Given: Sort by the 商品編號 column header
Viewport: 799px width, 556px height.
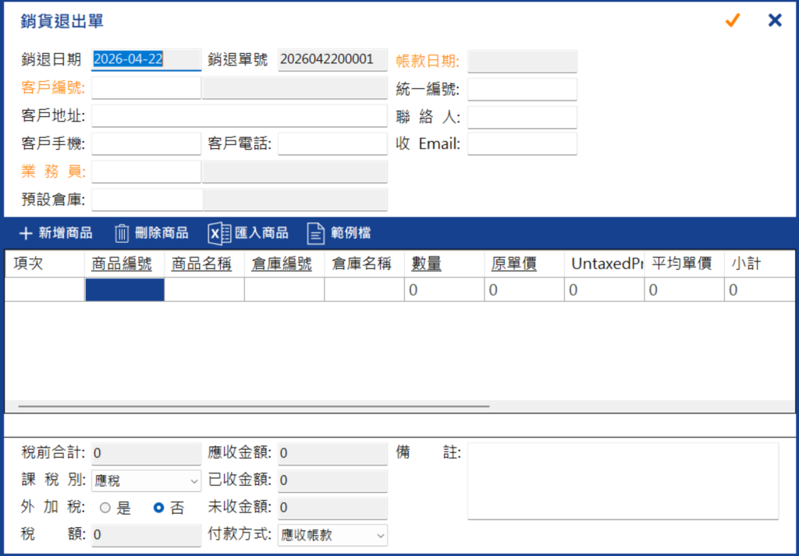Looking at the screenshot, I should pos(122,264).
